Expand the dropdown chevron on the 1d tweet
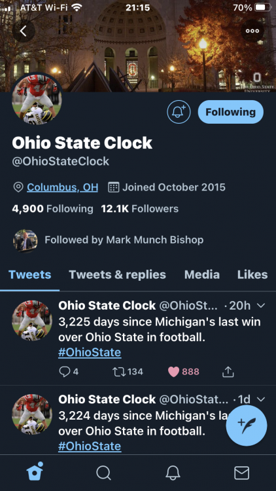The width and height of the screenshot is (276, 491). (x=260, y=399)
